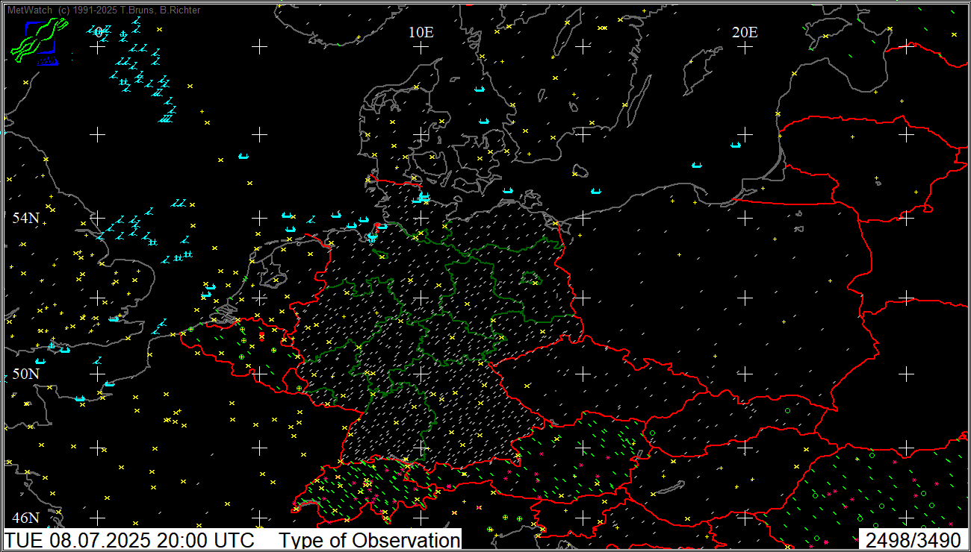The width and height of the screenshot is (971, 552).
Task: Click the 50N latitude label
Action: (25, 374)
